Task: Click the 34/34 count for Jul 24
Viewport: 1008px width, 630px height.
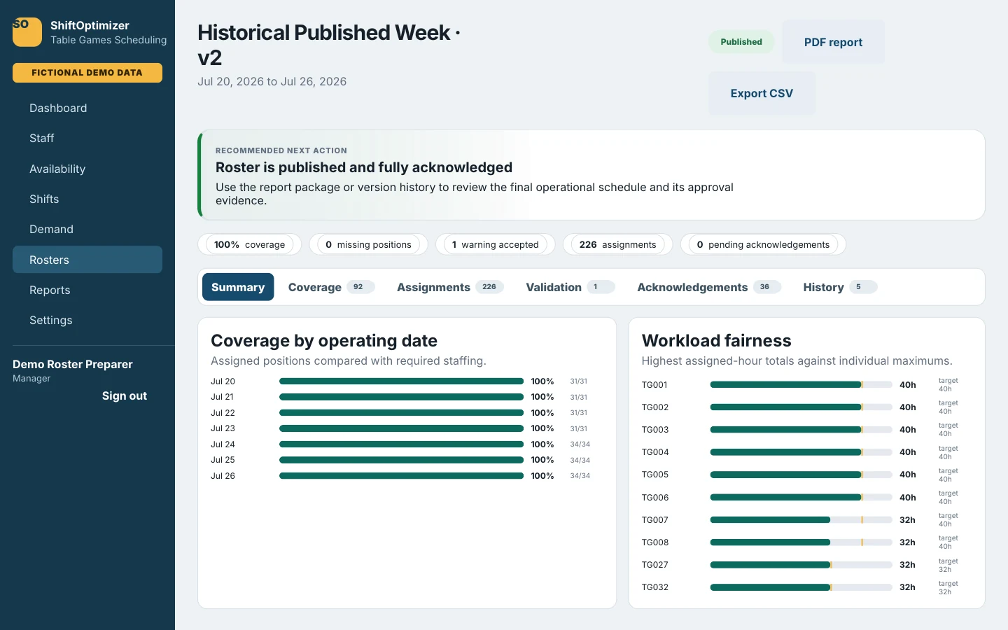Action: (x=580, y=444)
